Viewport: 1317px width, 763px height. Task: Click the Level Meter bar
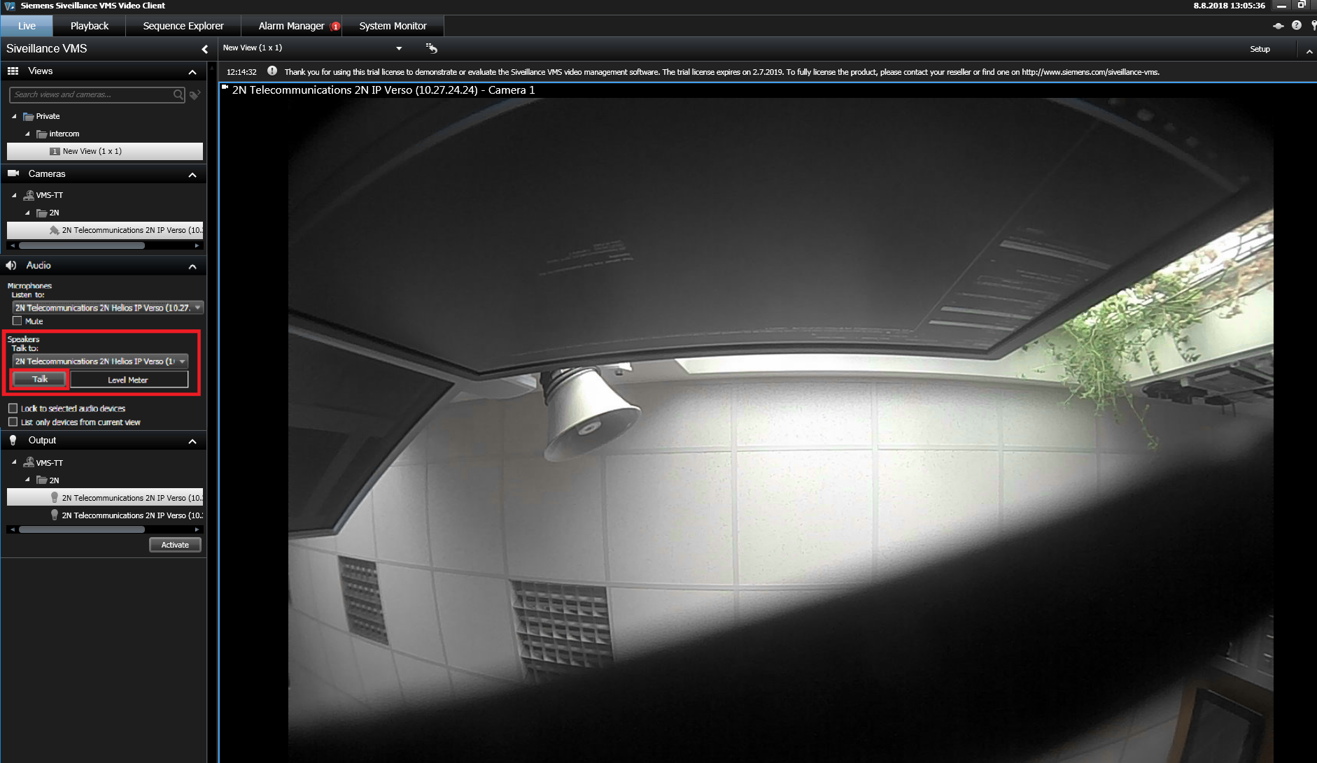pyautogui.click(x=129, y=380)
